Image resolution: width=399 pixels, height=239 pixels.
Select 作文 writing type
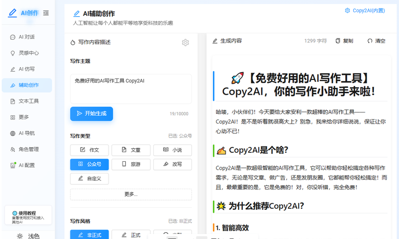(90, 150)
